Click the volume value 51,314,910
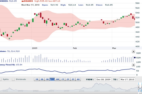This screenshot has height=94, width=142. [13, 51]
